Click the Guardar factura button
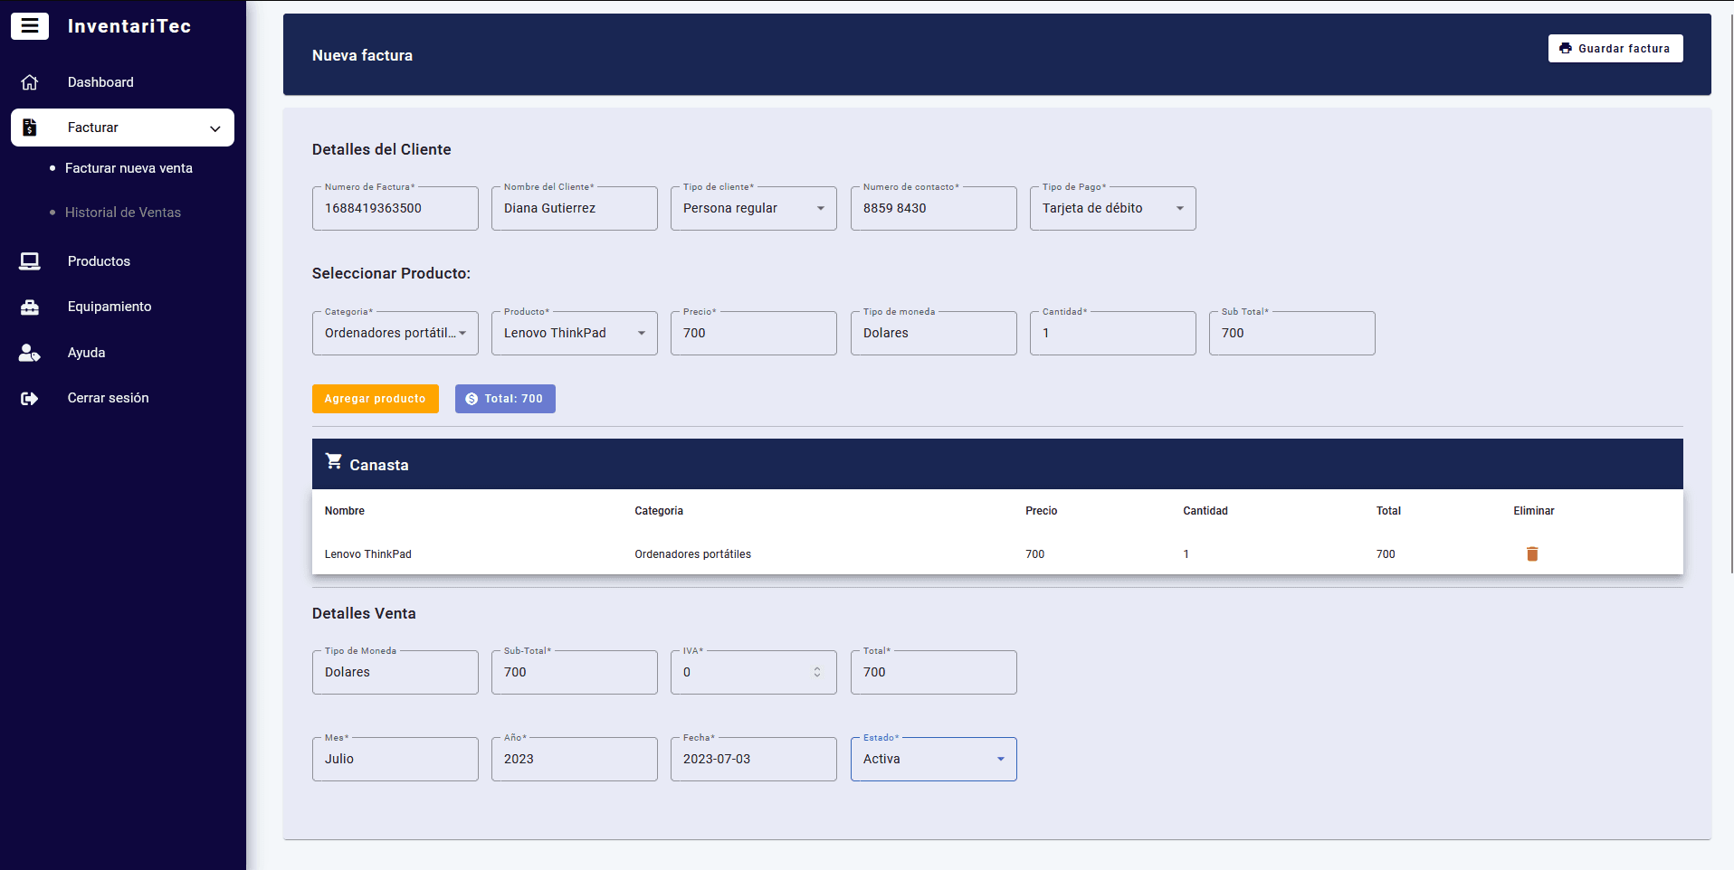The image size is (1734, 870). pos(1615,49)
